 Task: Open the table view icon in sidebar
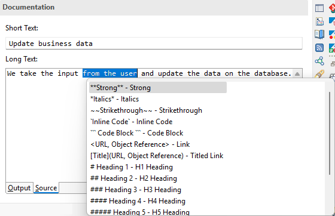tap(319, 8)
